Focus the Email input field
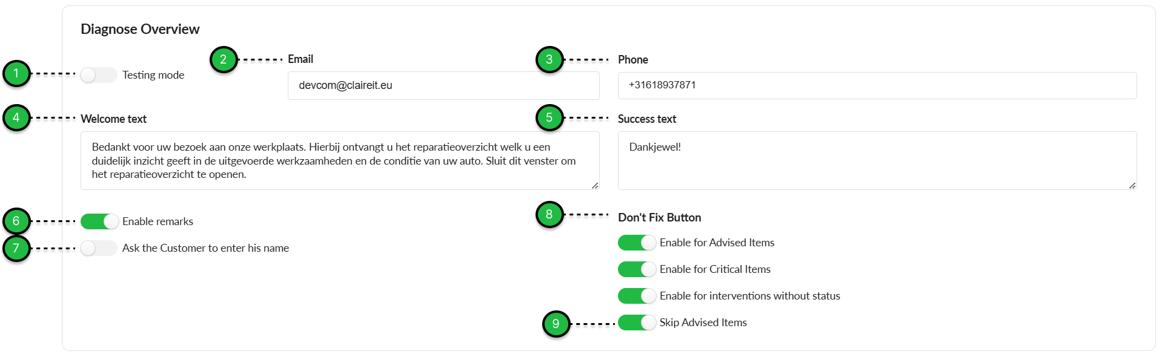 [x=443, y=85]
